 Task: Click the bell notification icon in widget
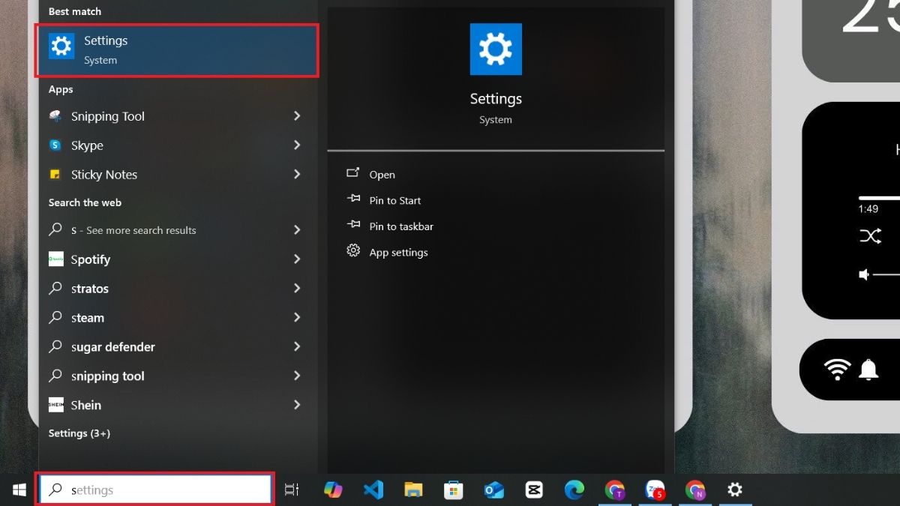pos(868,370)
